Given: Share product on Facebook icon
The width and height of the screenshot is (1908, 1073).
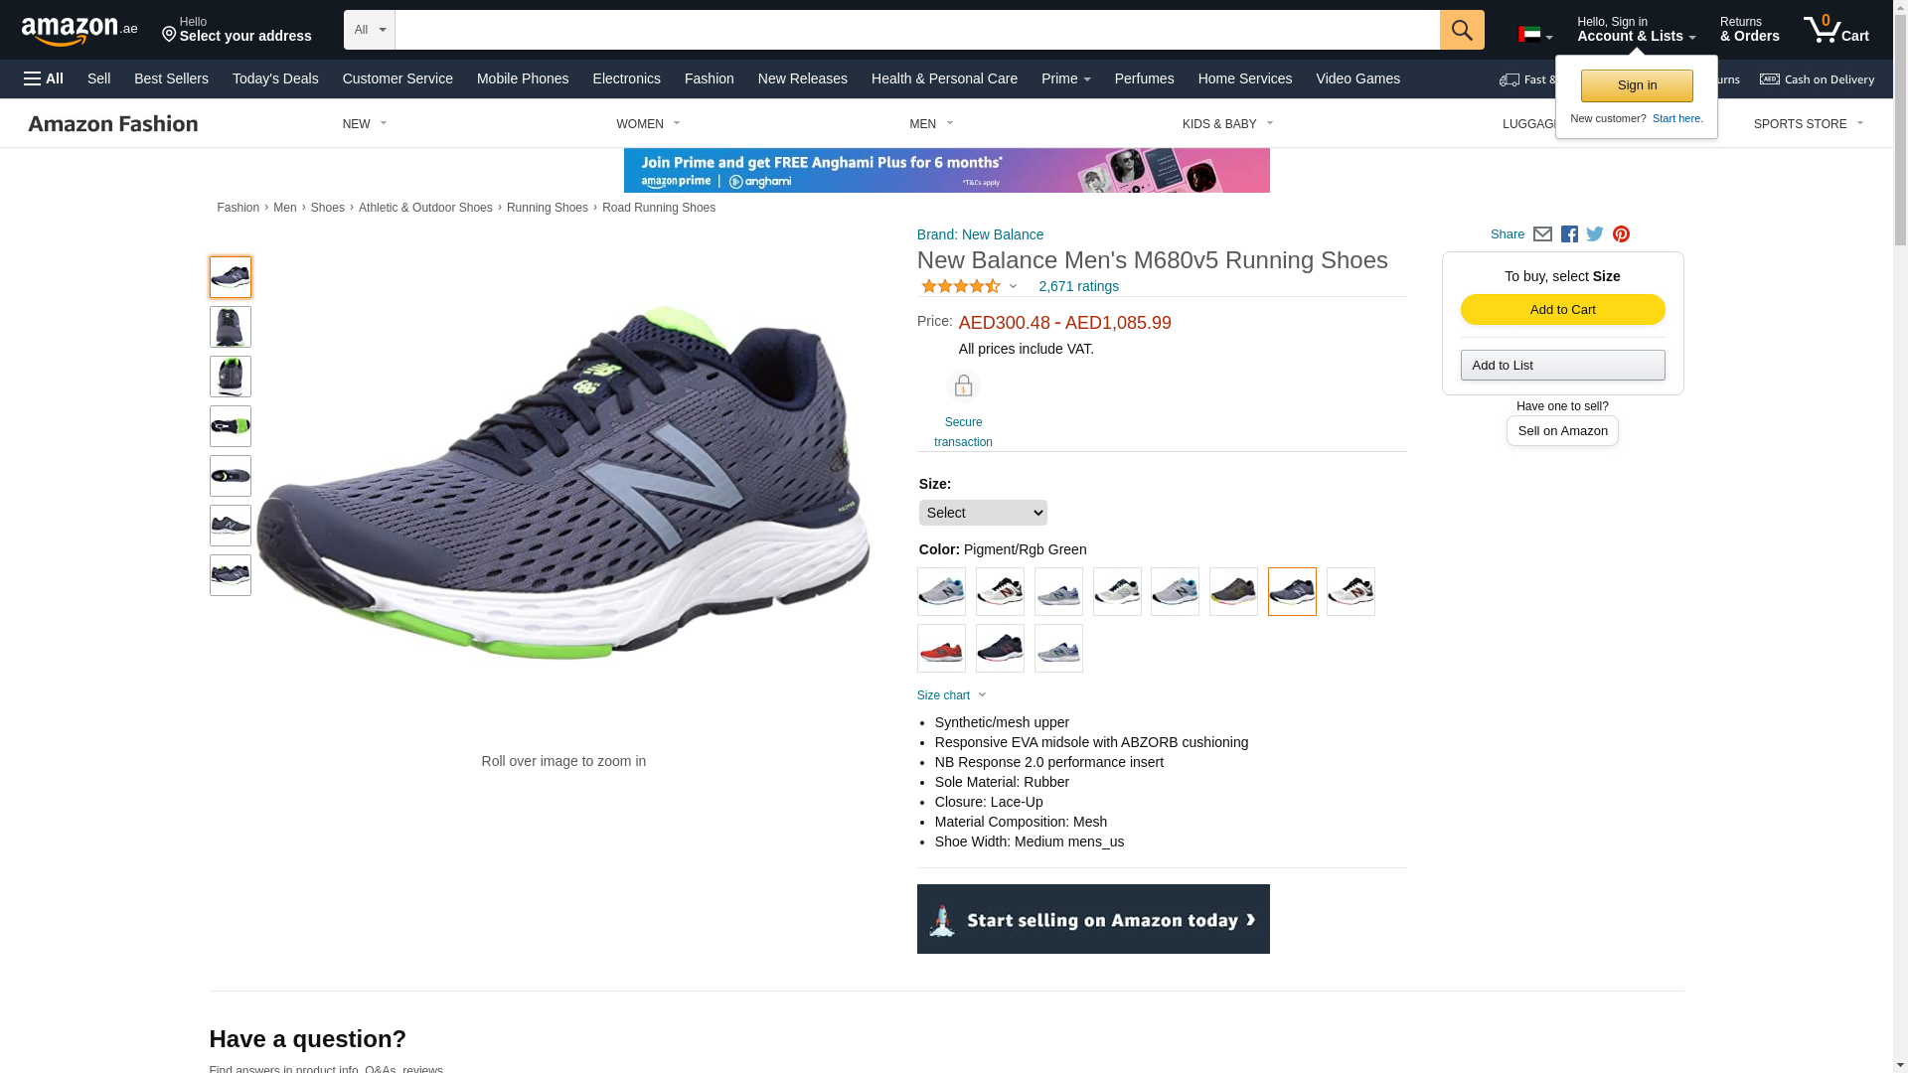Looking at the screenshot, I should pyautogui.click(x=1569, y=234).
